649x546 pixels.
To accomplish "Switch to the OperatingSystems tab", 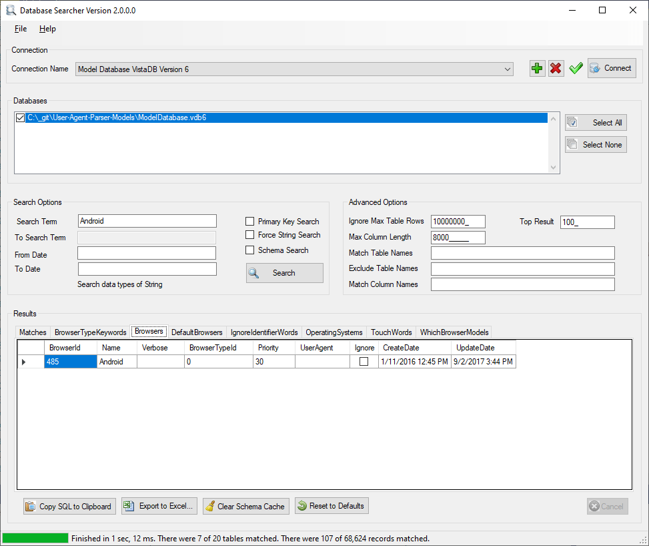I will [x=334, y=332].
